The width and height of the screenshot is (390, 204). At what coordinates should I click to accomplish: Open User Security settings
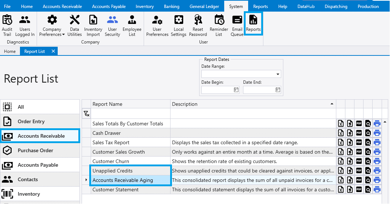pyautogui.click(x=112, y=25)
